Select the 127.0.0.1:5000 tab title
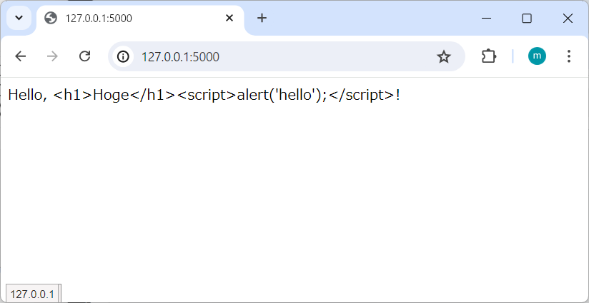This screenshot has width=589, height=303. [99, 19]
